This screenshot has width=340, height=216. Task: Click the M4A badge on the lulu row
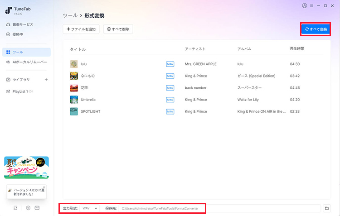[170, 64]
